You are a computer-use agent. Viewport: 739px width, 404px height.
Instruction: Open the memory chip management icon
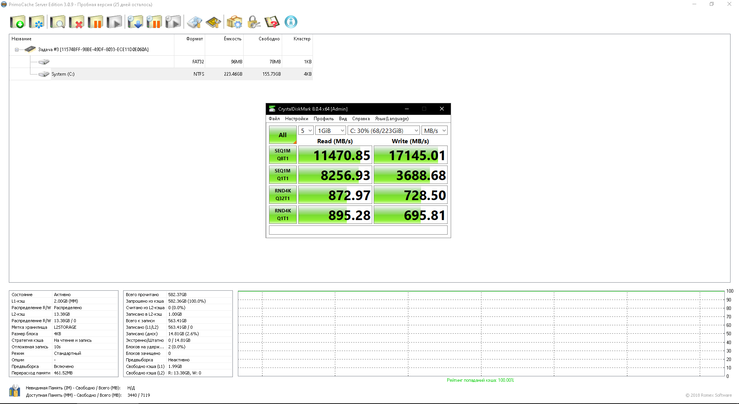[213, 22]
